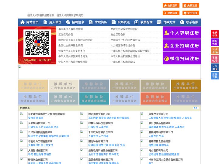
Task: Click the pink 客服QQ号 sidebar icon
Action: (x=215, y=59)
